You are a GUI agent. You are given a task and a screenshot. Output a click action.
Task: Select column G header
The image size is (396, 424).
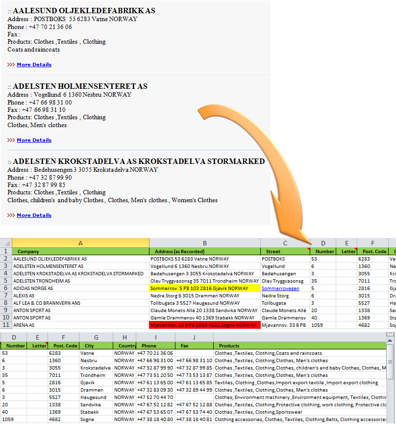[x=96, y=337]
